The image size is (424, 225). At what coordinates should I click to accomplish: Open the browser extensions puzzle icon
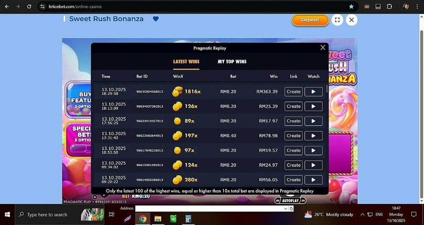click(389, 6)
